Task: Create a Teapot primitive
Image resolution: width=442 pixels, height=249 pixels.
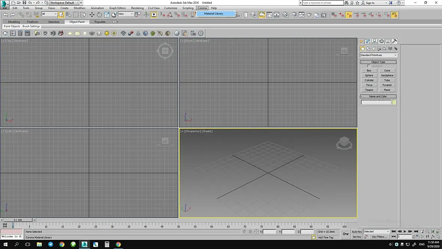Action: click(x=369, y=90)
